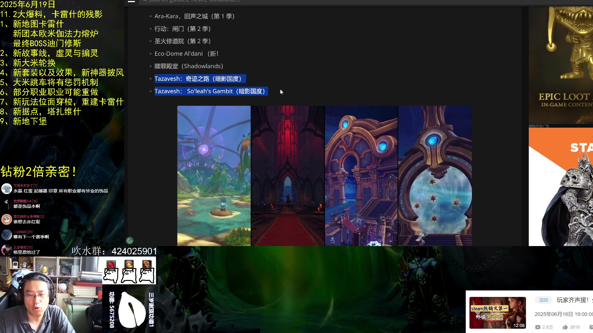Click the 2025年06月18日 timestamp on the video card
This screenshot has height=333, width=593.
pyautogui.click(x=564, y=314)
